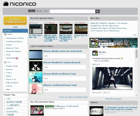This screenshot has width=140, height=116.
Task: Click the NEW badge beside VOCALOID
Action: tap(17, 58)
